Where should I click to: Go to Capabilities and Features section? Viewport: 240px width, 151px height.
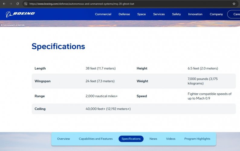pos(96,139)
